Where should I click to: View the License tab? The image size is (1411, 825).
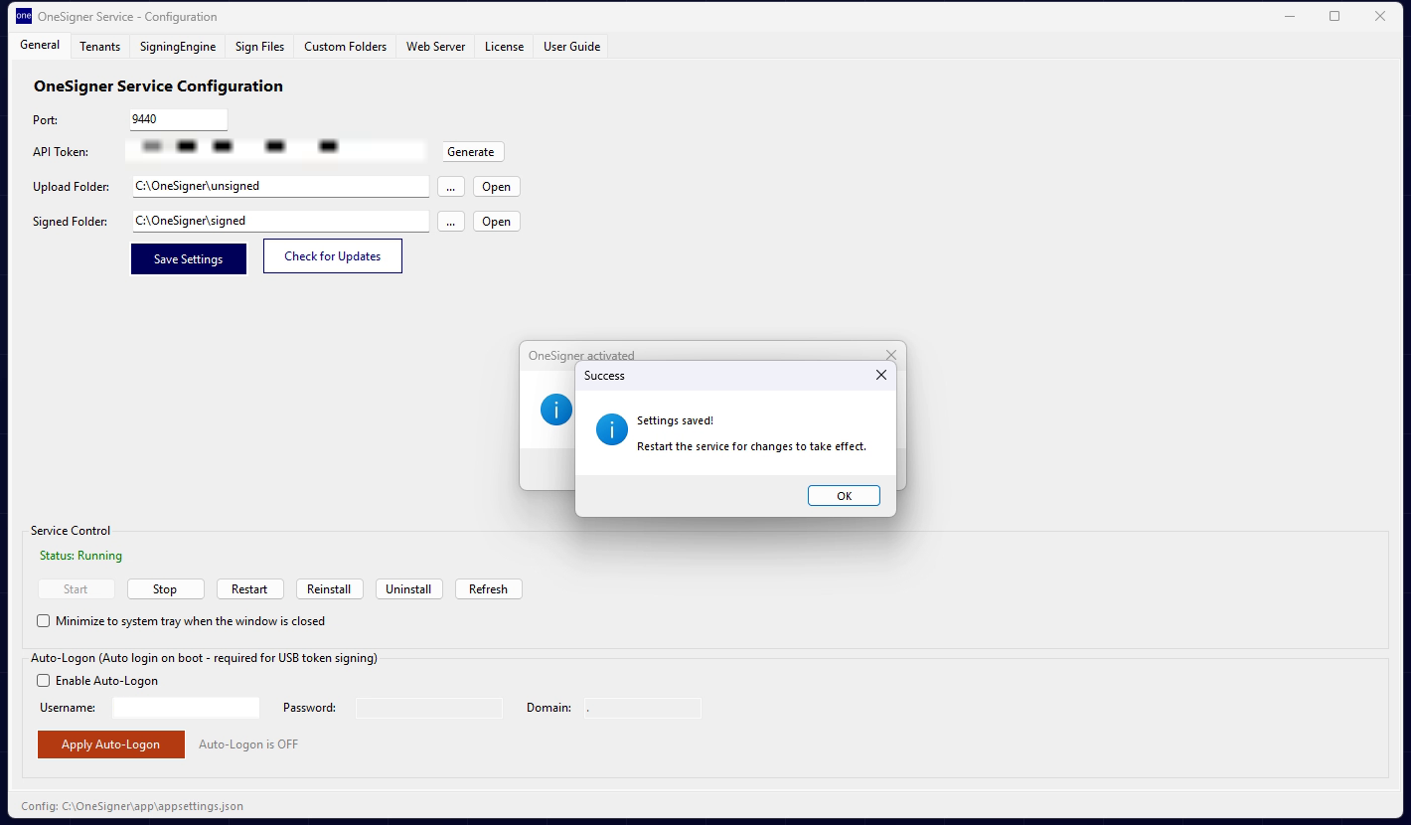click(x=504, y=46)
